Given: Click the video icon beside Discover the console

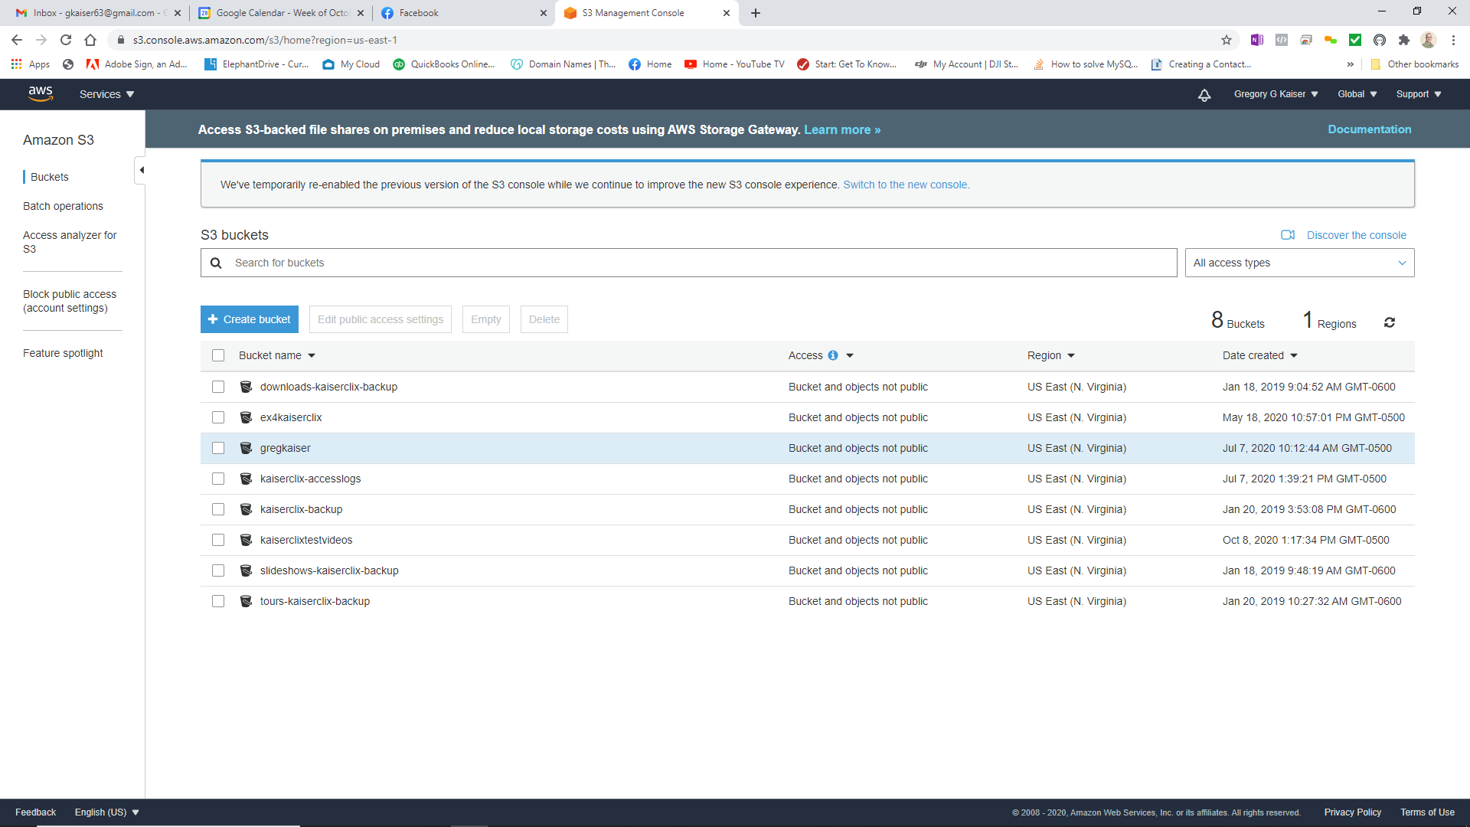Looking at the screenshot, I should pos(1288,235).
